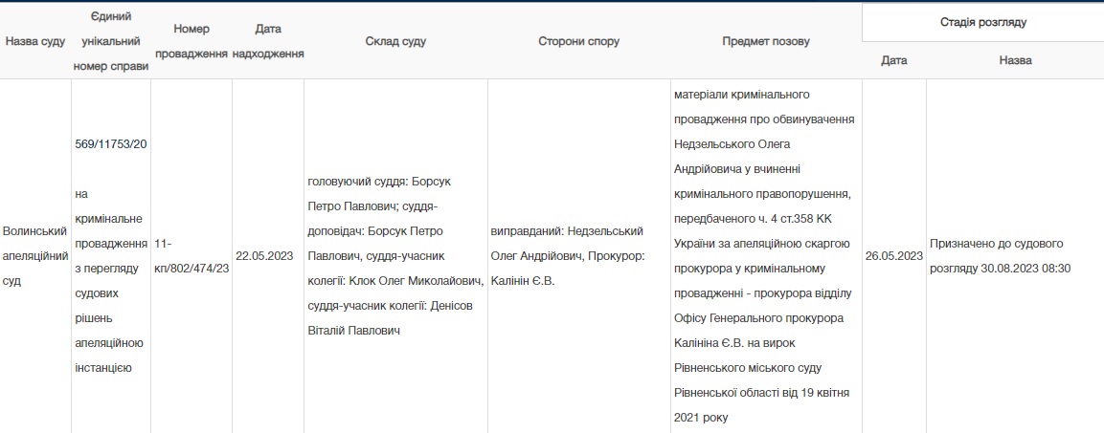
Task: Click the 'Склад суду' column header
Action: tap(395, 42)
